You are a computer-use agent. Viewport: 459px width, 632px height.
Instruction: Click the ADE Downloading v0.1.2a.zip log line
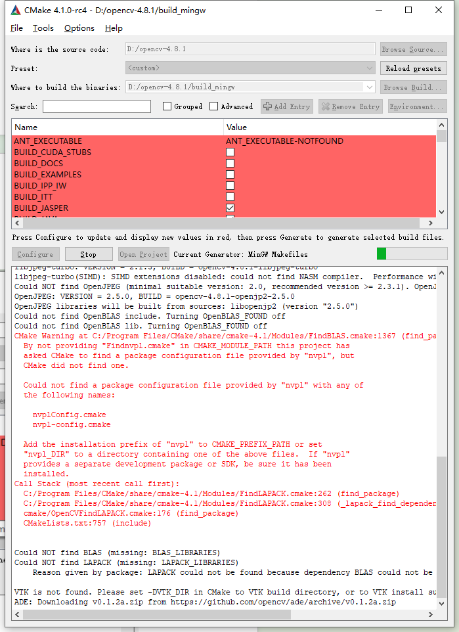click(x=205, y=602)
